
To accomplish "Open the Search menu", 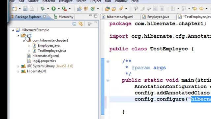I will point(81,1).
